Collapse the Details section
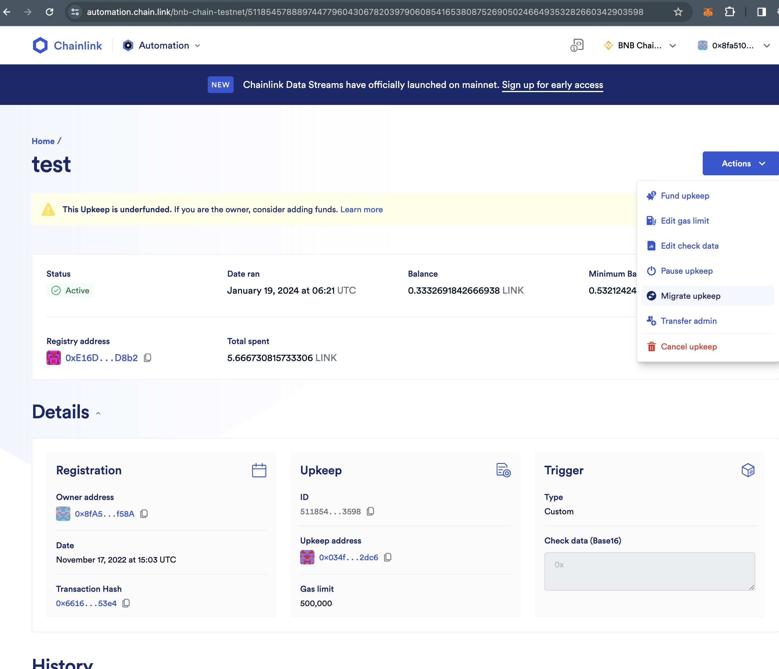 click(x=98, y=413)
